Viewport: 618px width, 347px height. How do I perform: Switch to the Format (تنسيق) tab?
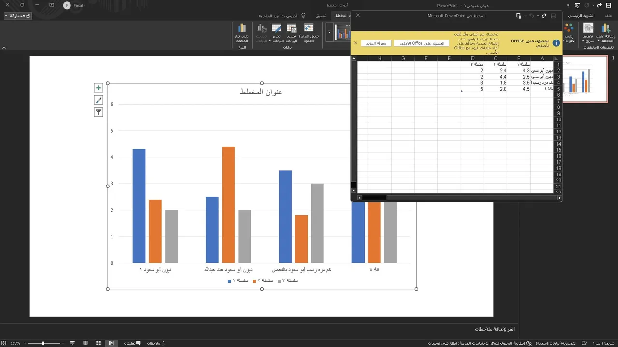pyautogui.click(x=321, y=16)
